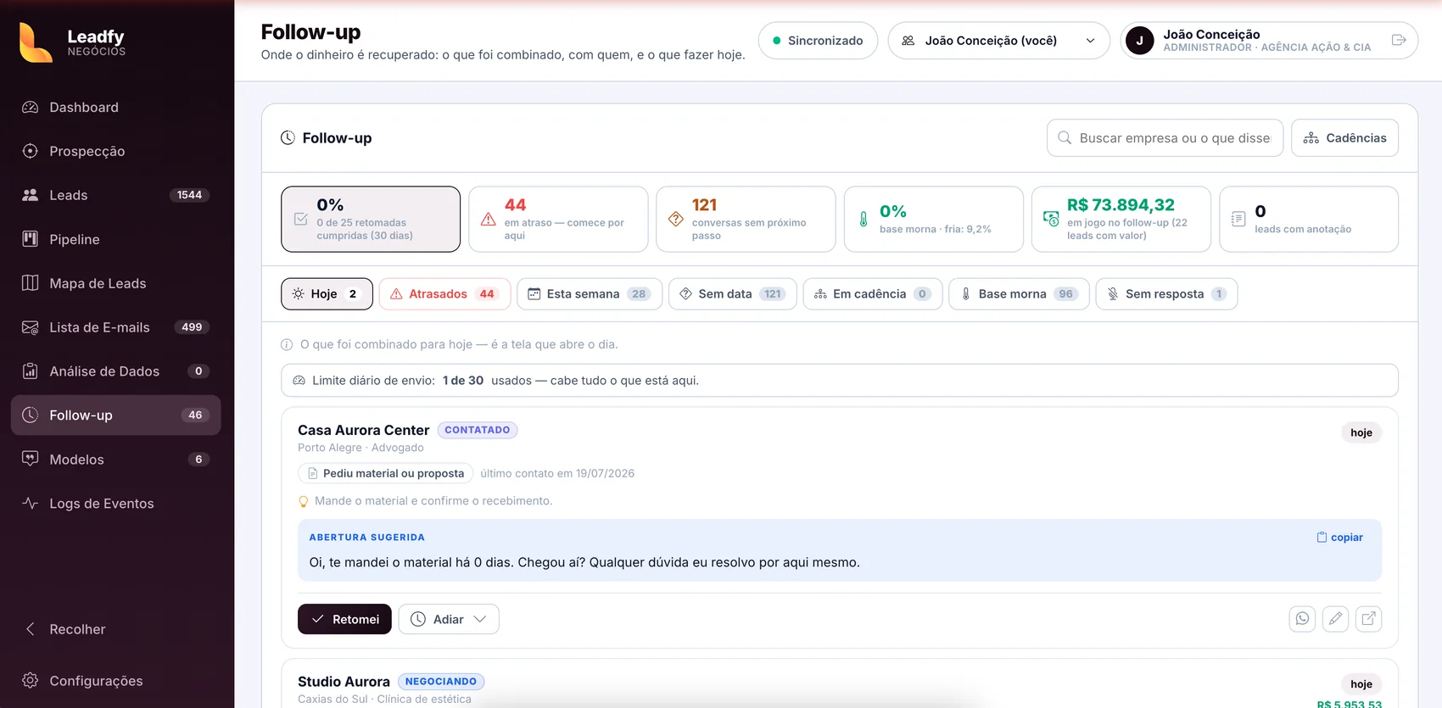Click 'Porto Alegre · Advogado' text
The height and width of the screenshot is (708, 1442).
pos(360,448)
